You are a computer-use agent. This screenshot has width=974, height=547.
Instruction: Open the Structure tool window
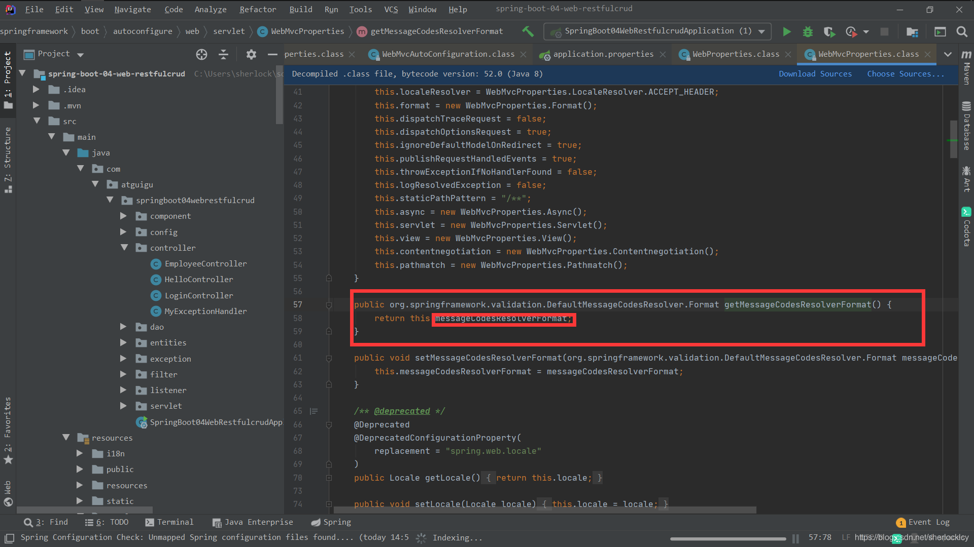tap(8, 160)
